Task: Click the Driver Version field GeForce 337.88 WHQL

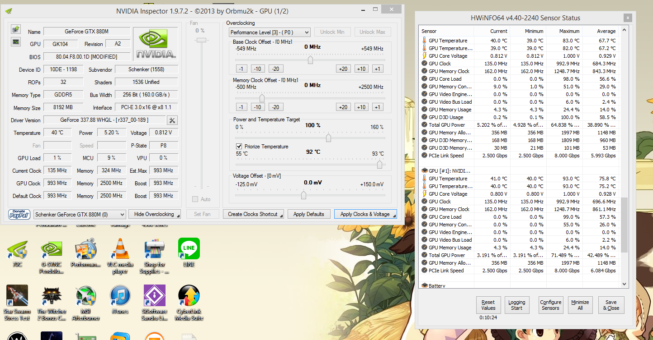Action: (x=105, y=120)
